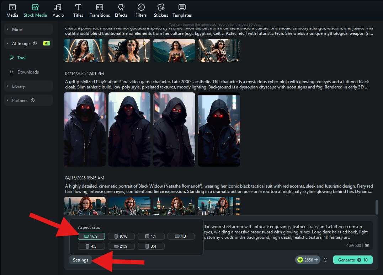This screenshot has height=275, width=383.
Task: Open the Media tab
Action: click(x=12, y=11)
